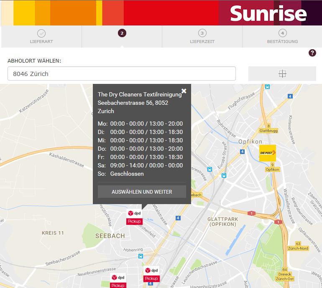This screenshot has width=322, height=288.
Task: Click the Sunrise logo
Action: (x=268, y=13)
